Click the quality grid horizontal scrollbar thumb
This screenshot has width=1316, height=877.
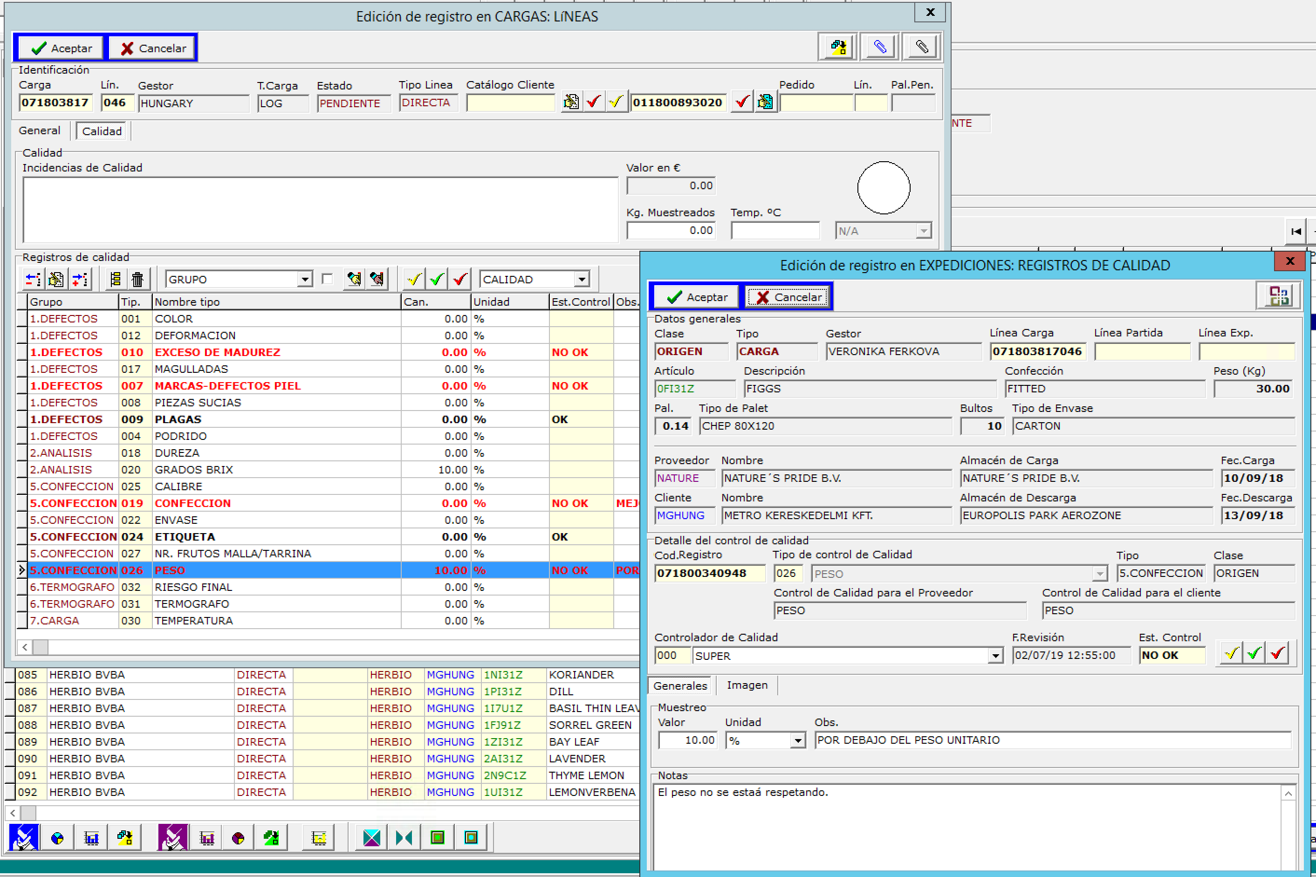click(40, 647)
